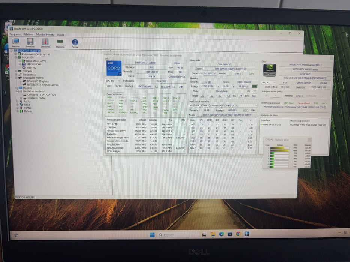Close the Resumo do sistema window
350x262 pixels.
click(332, 58)
